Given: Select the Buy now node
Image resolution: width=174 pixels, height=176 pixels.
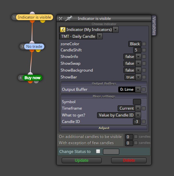Looking at the screenshot, I should coord(32,78).
